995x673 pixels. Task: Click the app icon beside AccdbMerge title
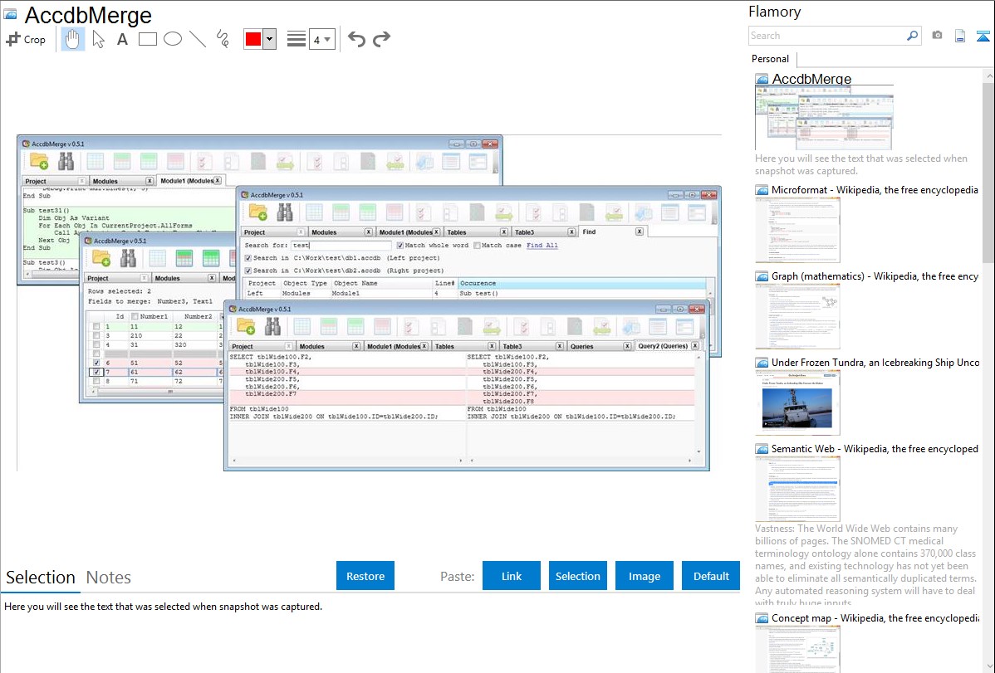click(x=10, y=14)
